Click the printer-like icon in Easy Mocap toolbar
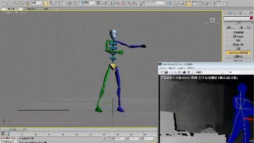 (184, 72)
